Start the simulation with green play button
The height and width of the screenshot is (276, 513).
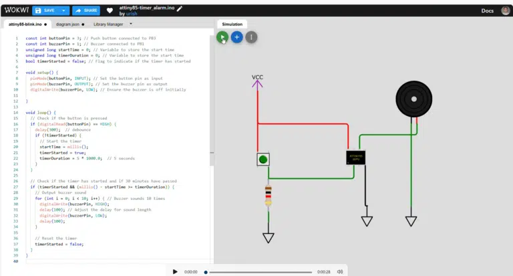(x=222, y=37)
